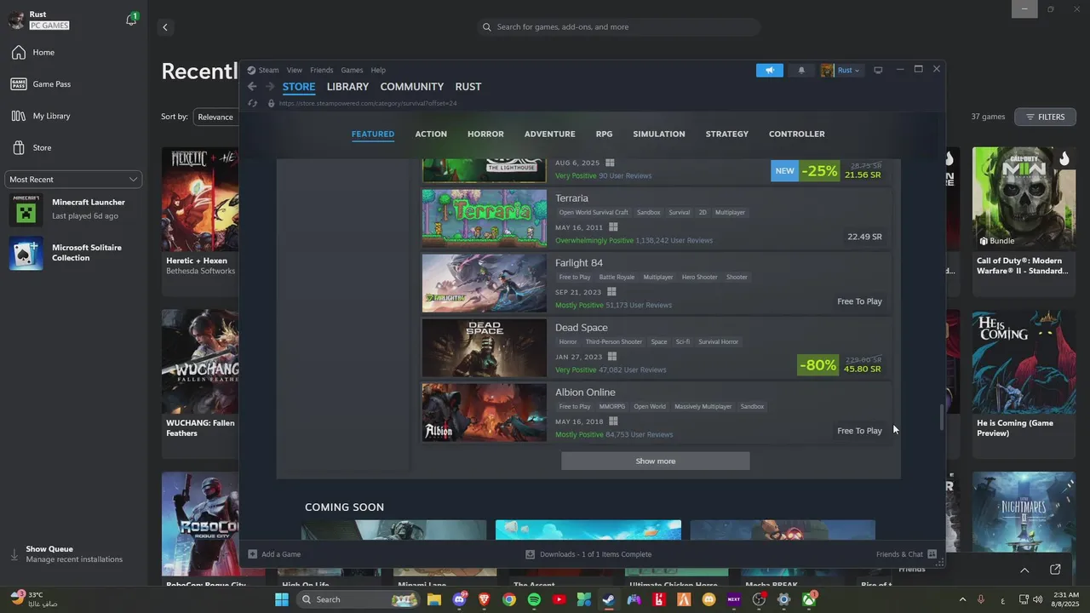Reload the Steam store page
1090x613 pixels.
(x=252, y=103)
